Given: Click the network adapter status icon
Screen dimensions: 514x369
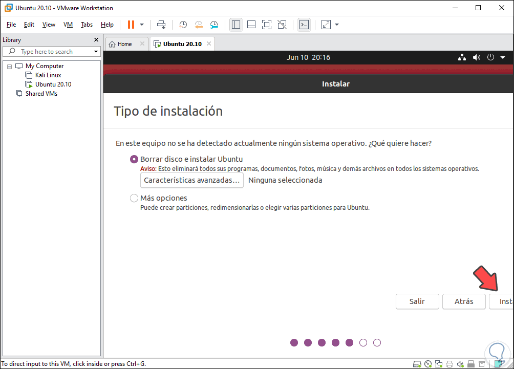Looking at the screenshot, I should [x=439, y=364].
